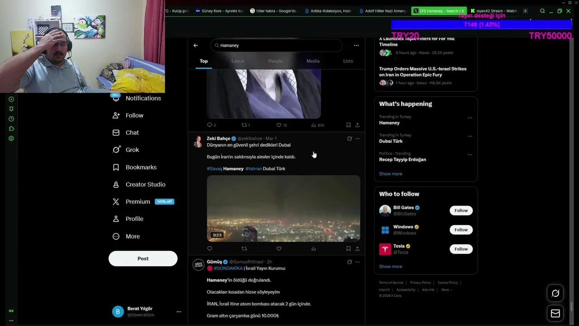Open Premium X logo icon
The image size is (579, 326).
pyautogui.click(x=116, y=201)
